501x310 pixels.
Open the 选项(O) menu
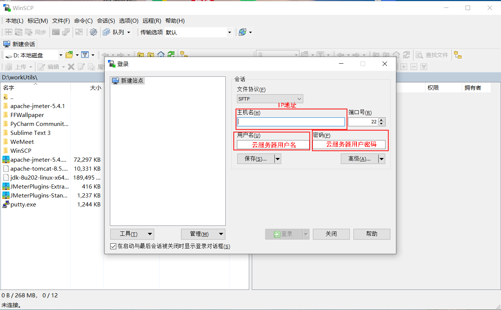pos(129,21)
